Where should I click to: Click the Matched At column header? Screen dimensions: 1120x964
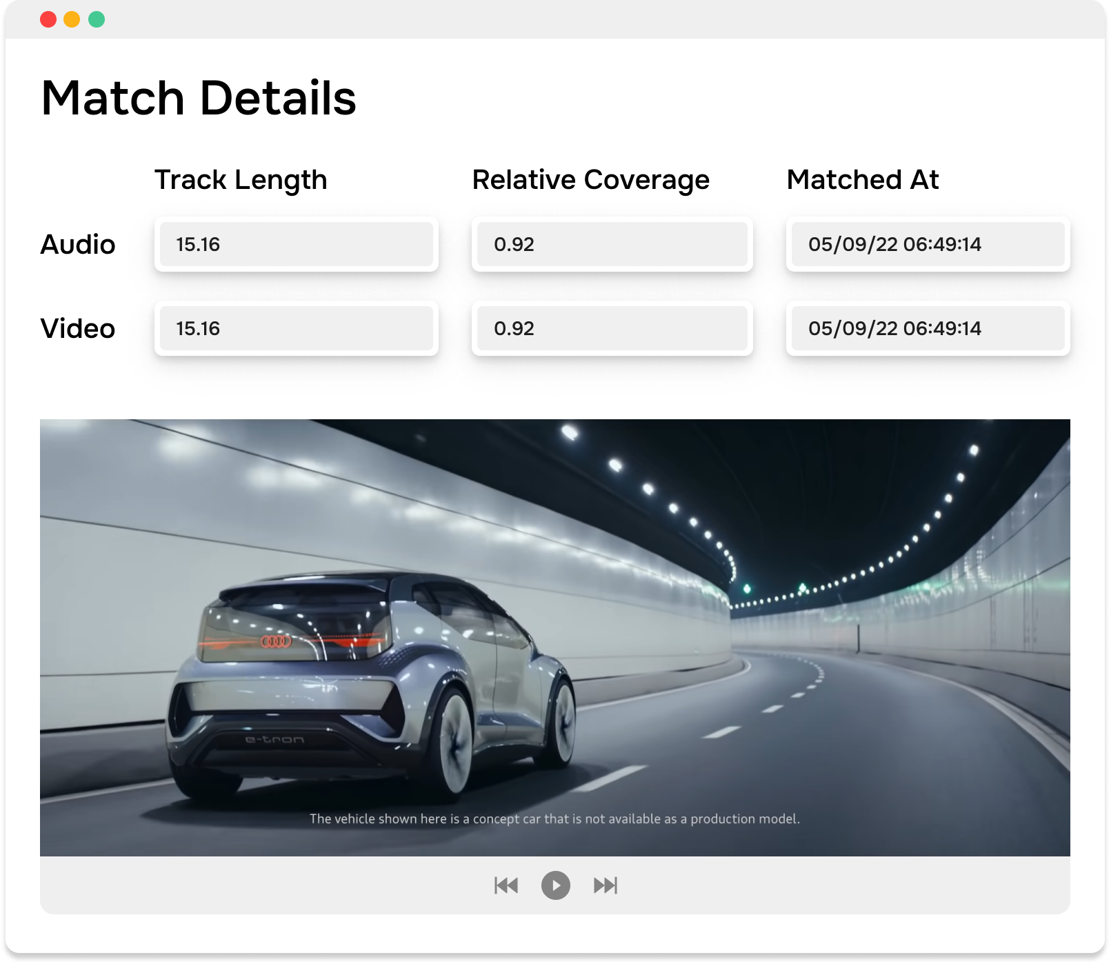coord(863,180)
